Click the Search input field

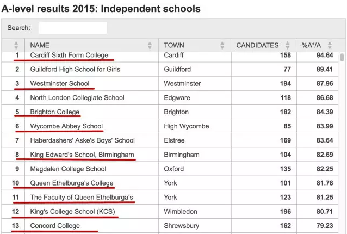tap(72, 28)
